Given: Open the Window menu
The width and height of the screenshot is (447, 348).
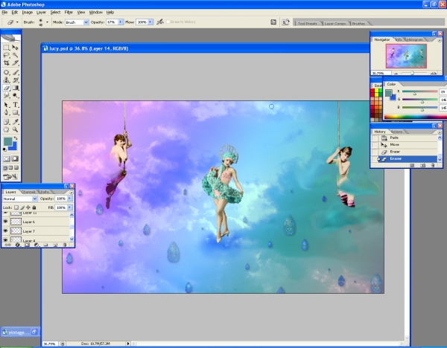Looking at the screenshot, I should [96, 12].
